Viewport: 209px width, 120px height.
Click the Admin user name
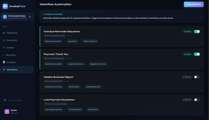14,110
